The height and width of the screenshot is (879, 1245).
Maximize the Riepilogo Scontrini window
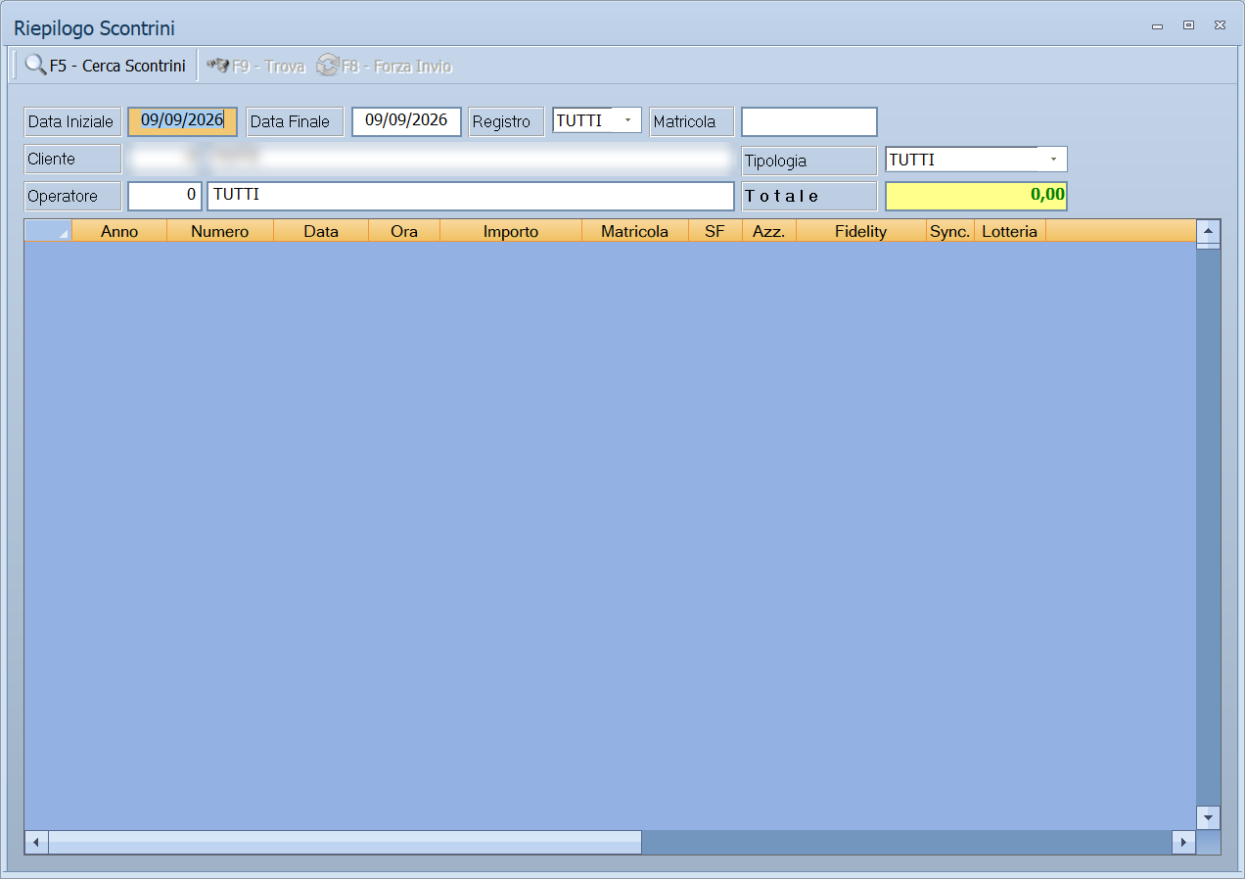tap(1188, 25)
